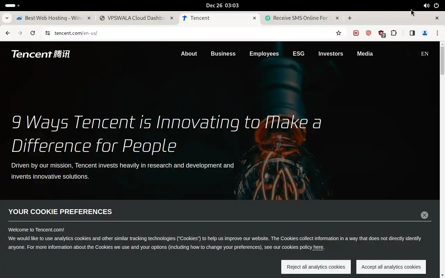Open the Employees menu

pos(264,54)
